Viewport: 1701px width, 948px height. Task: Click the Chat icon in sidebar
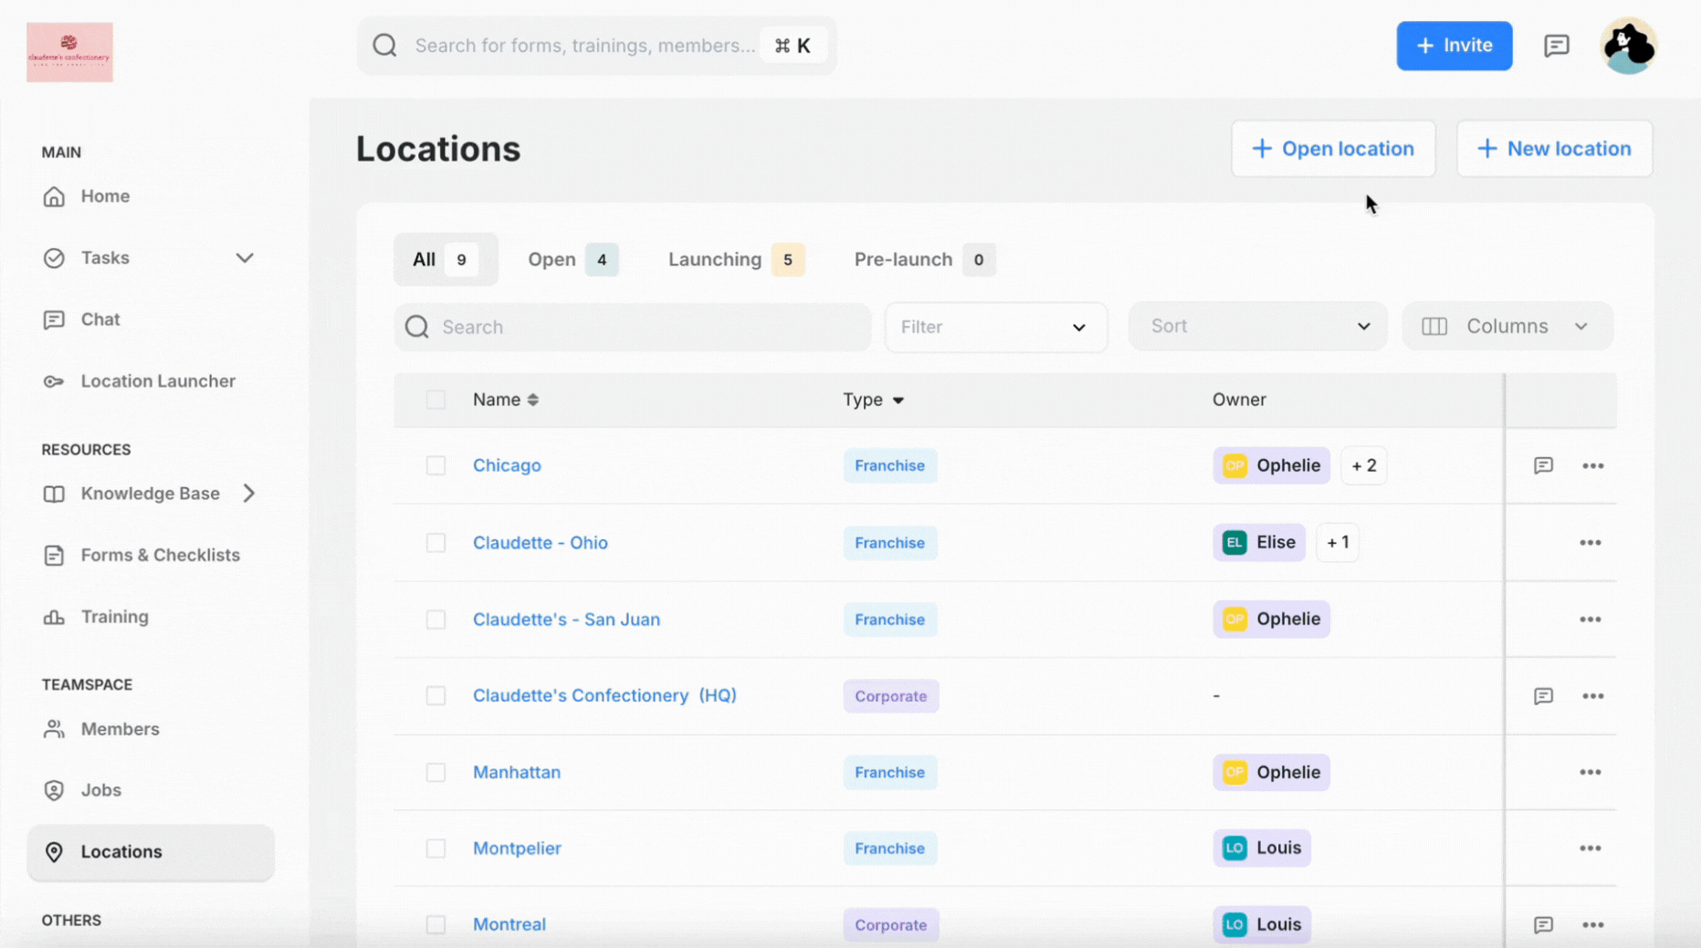coord(54,319)
